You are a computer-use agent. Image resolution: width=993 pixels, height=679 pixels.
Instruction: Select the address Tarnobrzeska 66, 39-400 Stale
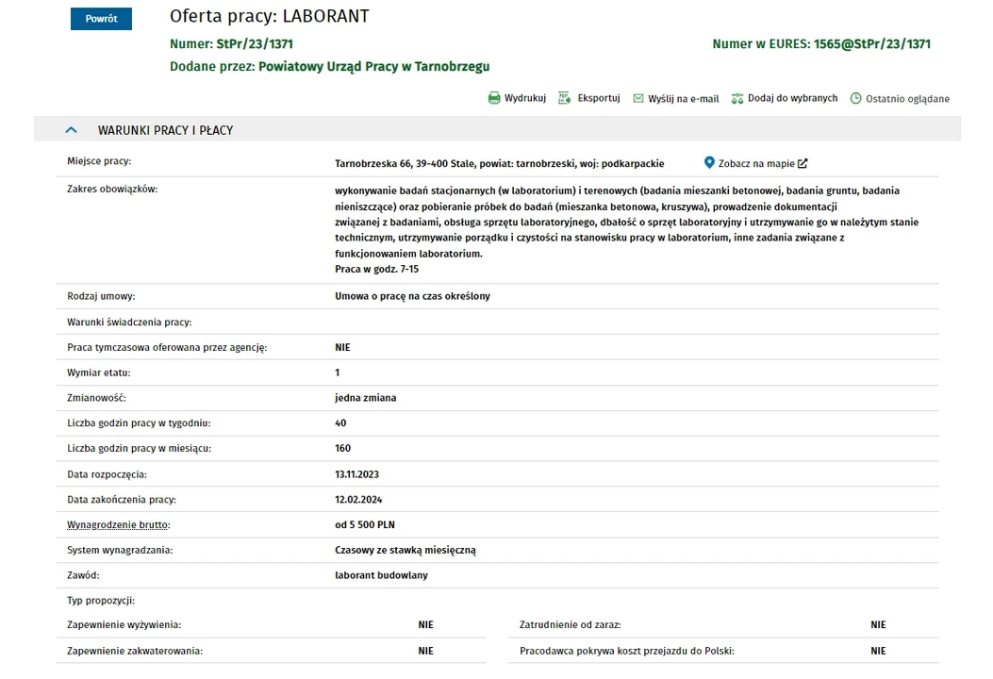click(x=405, y=163)
